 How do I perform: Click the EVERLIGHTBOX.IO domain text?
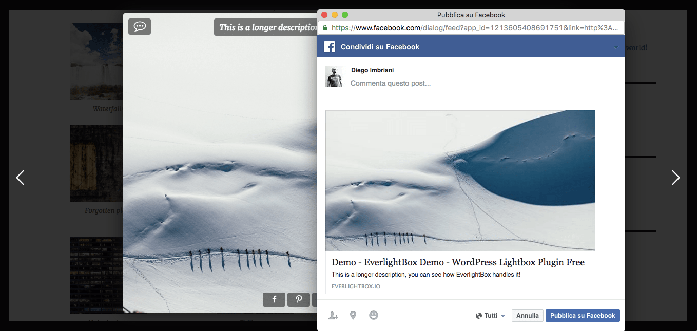356,286
